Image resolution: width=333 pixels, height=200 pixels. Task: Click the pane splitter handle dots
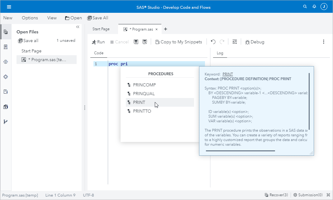[85, 108]
